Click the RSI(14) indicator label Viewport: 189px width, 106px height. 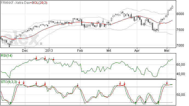[7, 56]
